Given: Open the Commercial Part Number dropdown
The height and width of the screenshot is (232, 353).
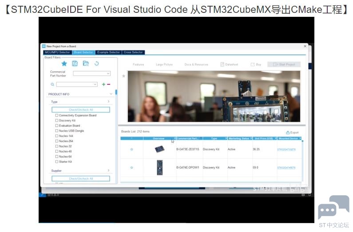Looking at the screenshot, I should [91, 73].
